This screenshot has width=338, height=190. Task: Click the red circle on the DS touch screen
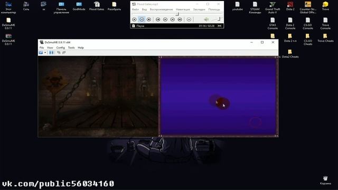click(222, 103)
